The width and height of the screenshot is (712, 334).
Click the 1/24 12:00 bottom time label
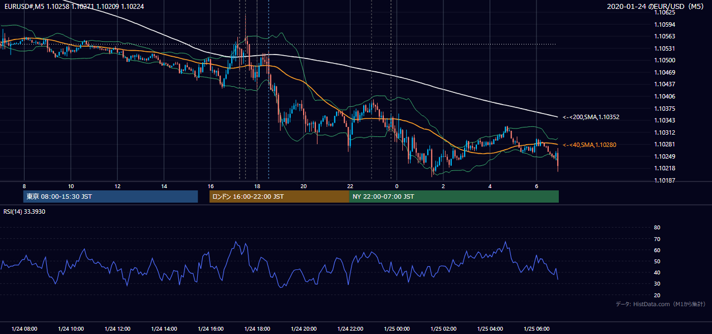(x=117, y=329)
